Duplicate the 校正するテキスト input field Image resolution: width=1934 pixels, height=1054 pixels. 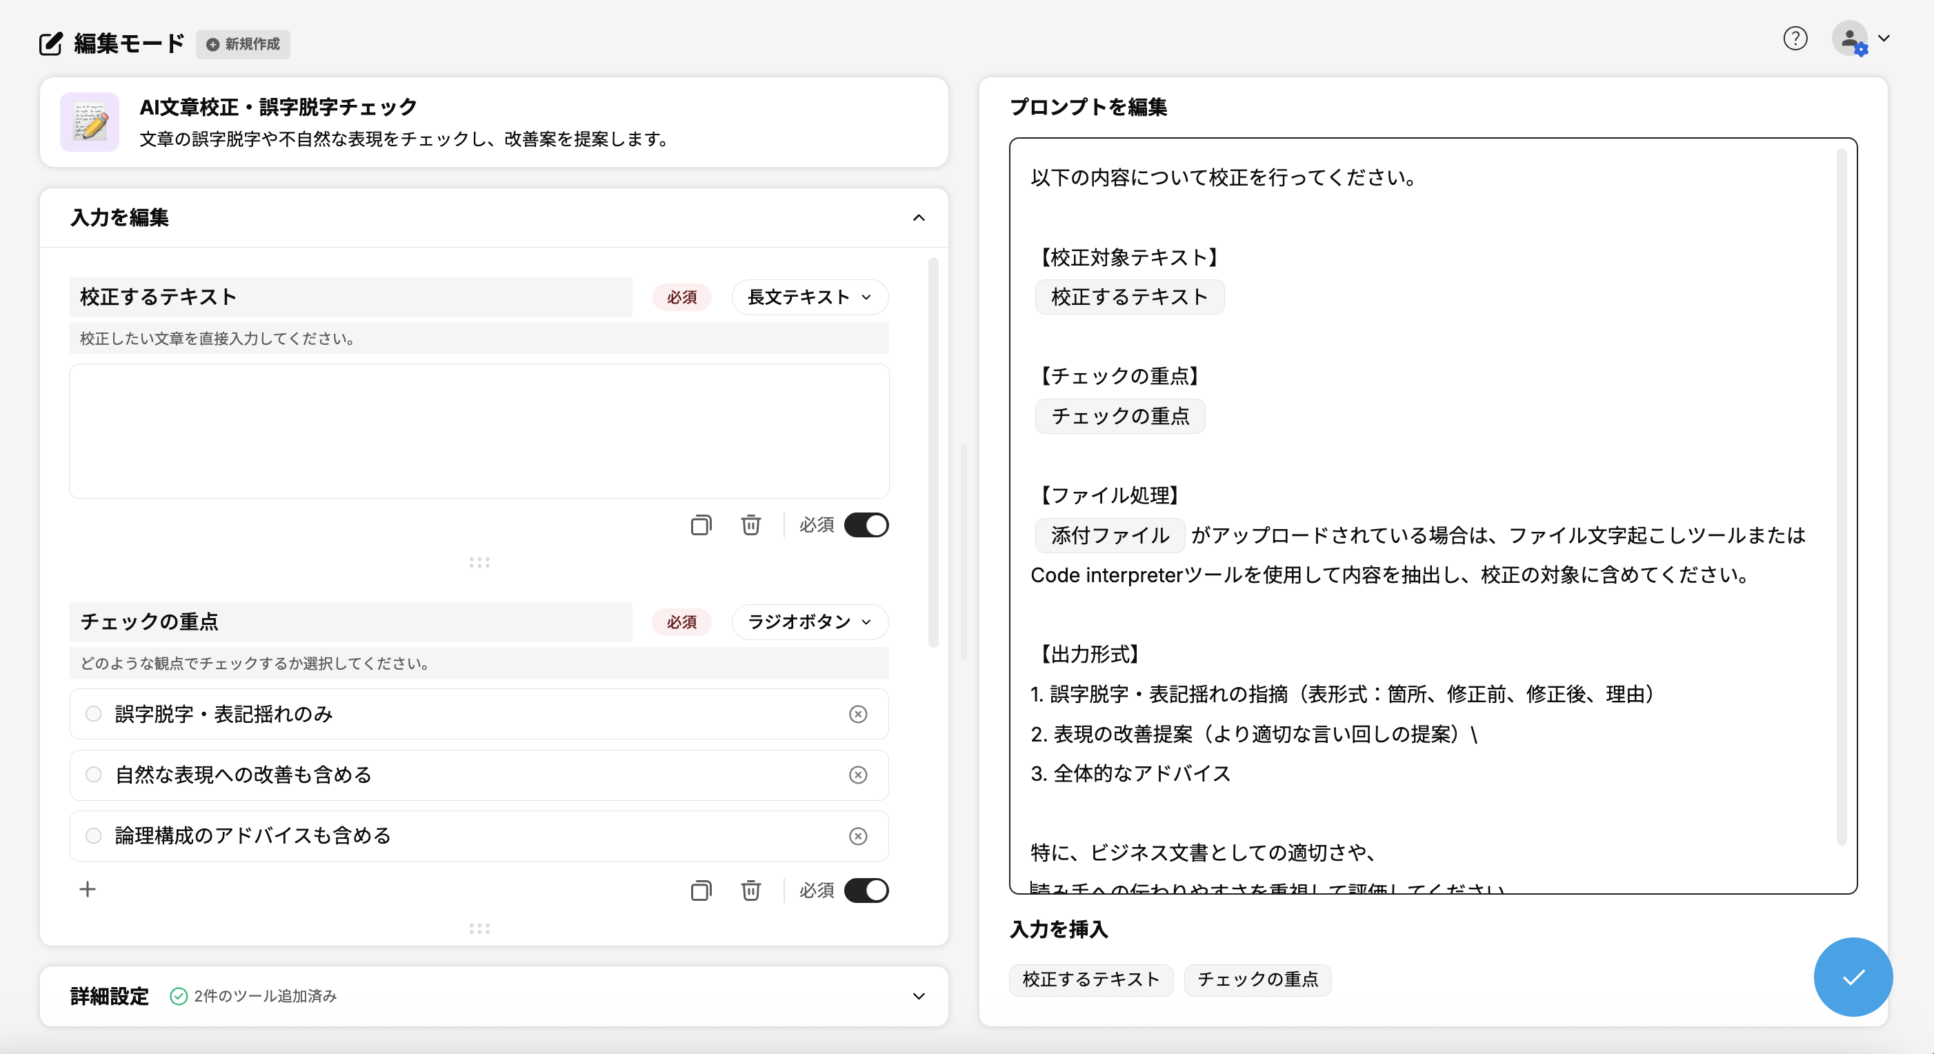pyautogui.click(x=701, y=525)
